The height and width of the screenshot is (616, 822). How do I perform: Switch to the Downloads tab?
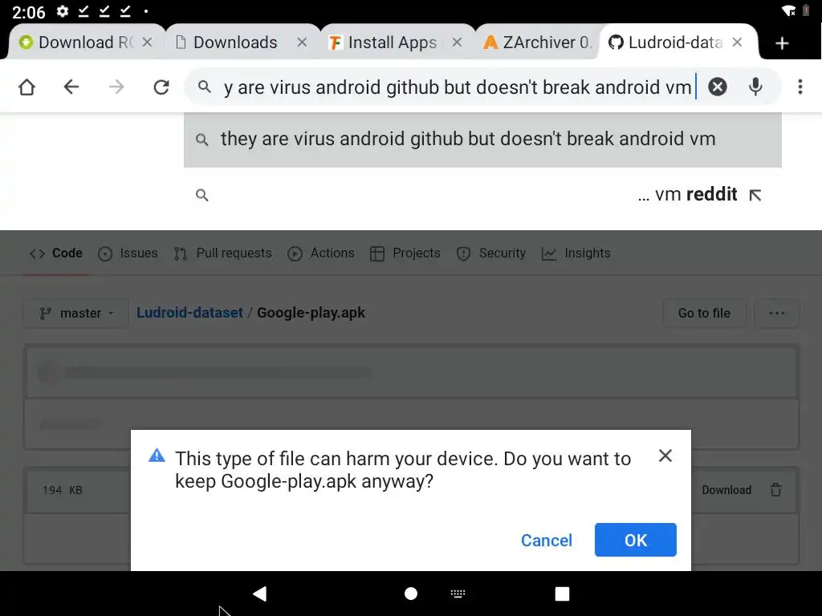pyautogui.click(x=234, y=43)
